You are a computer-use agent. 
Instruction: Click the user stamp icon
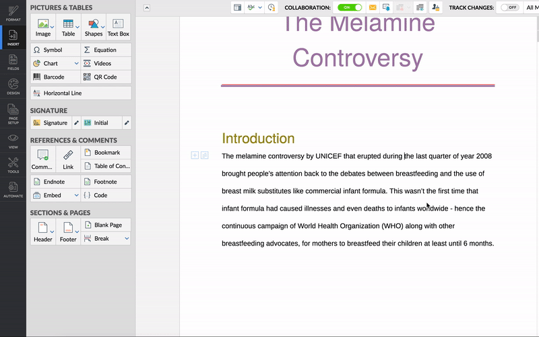point(435,7)
